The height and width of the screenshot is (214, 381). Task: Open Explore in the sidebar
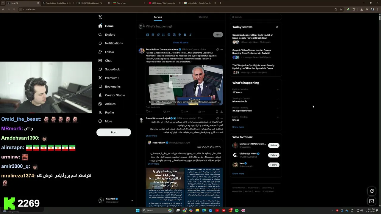pyautogui.click(x=107, y=35)
